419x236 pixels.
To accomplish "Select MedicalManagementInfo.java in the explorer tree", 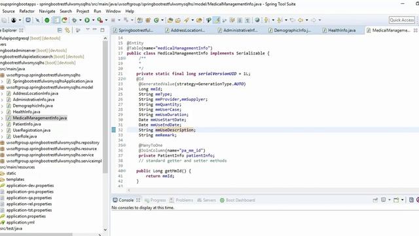I will (39, 118).
